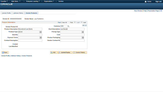Click the View All link

tap(64, 22)
